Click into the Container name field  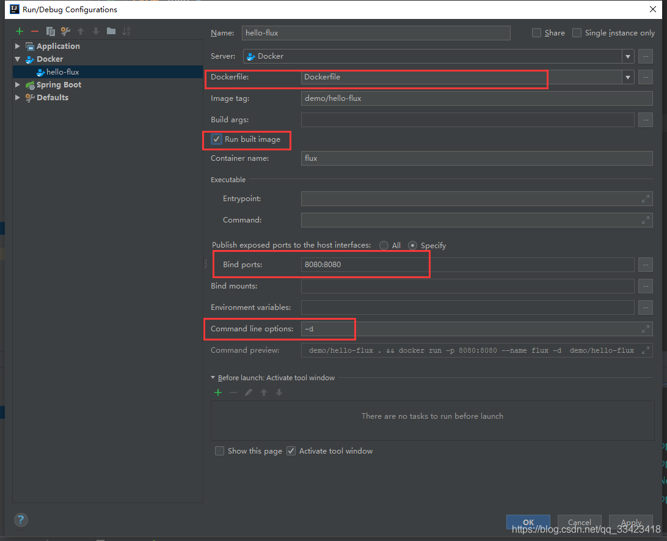pos(476,158)
